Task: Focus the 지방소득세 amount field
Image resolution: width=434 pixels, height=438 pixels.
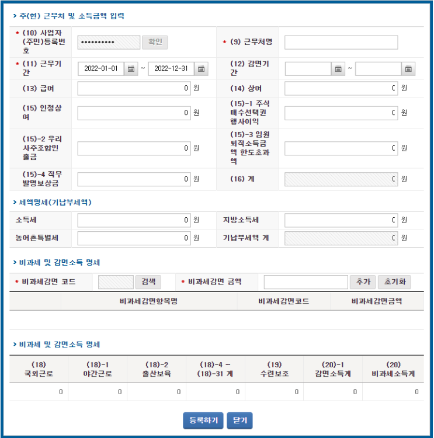Action: click(x=341, y=220)
